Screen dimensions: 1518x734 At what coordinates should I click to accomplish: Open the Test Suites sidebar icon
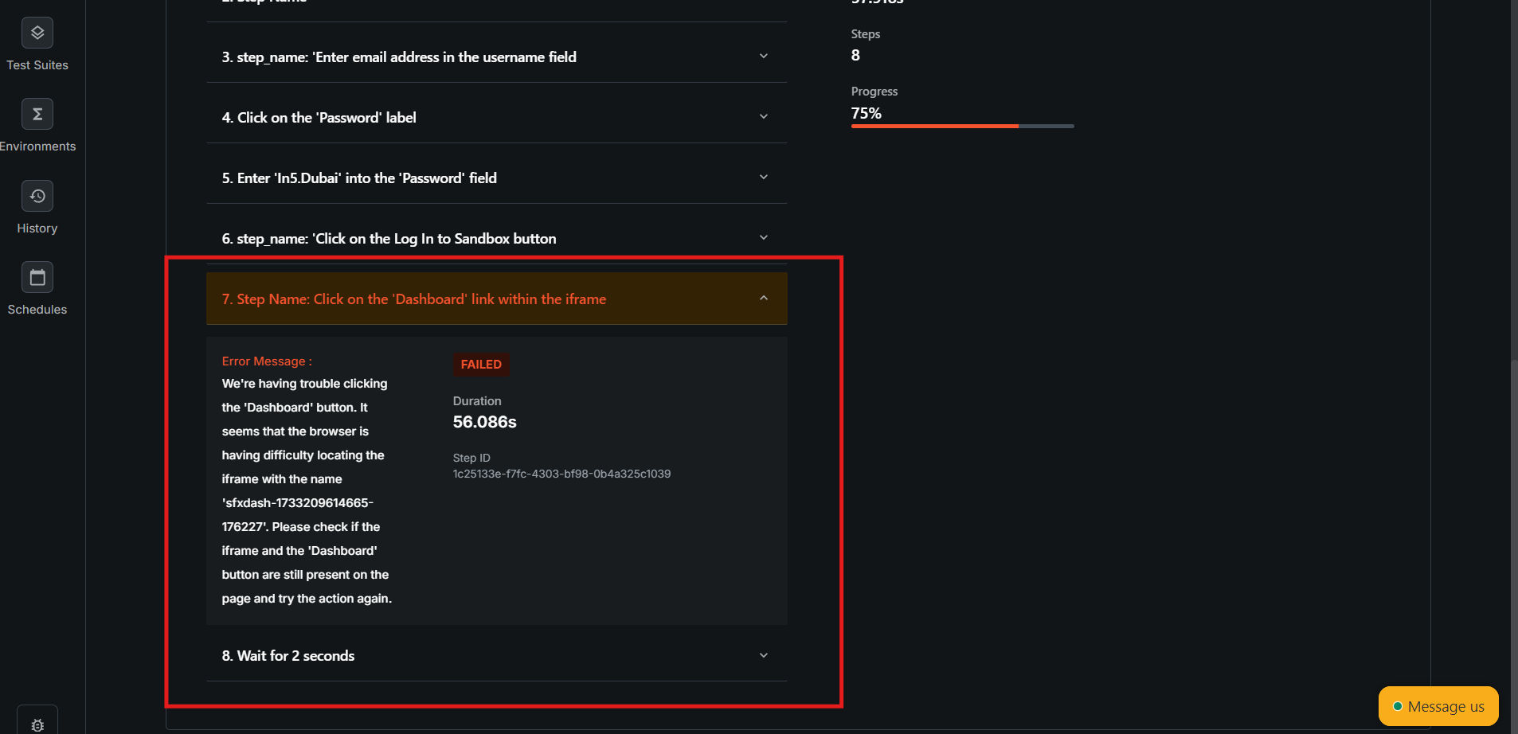37,33
